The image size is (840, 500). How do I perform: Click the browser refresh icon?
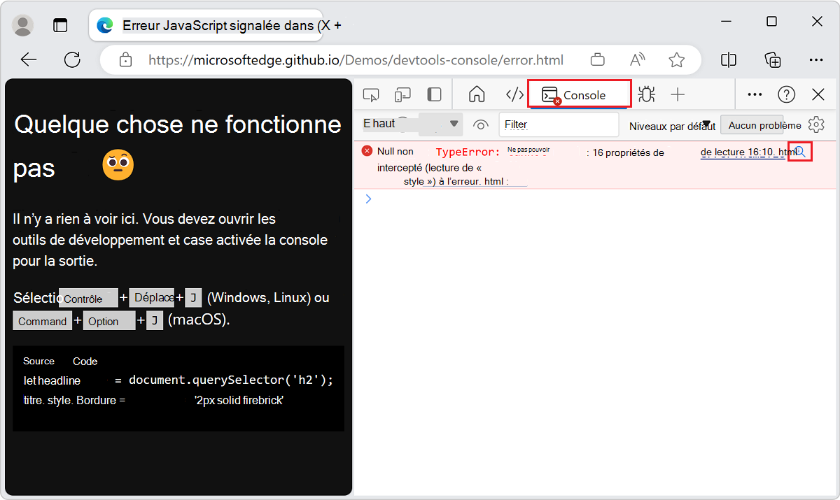[x=72, y=59]
